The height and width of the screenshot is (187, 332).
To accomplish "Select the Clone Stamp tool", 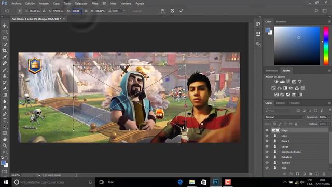I will click(x=5, y=76).
